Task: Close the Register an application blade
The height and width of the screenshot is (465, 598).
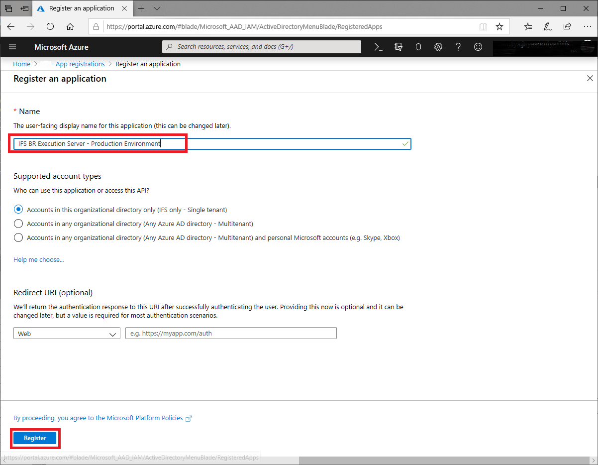Action: pos(590,79)
